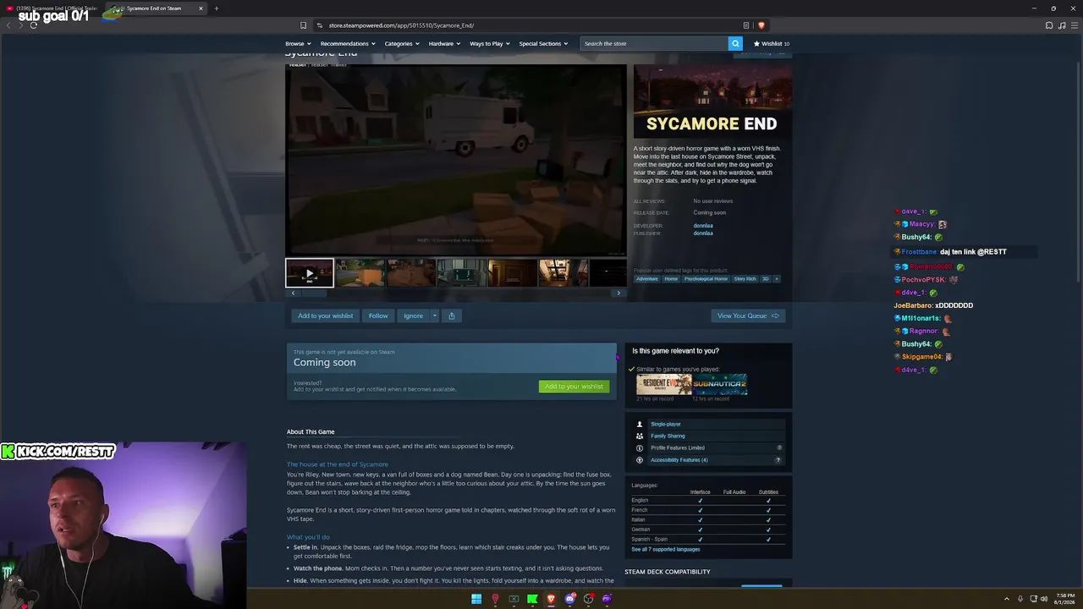Open Accessibility Features (4) link
The width and height of the screenshot is (1083, 609).
pyautogui.click(x=679, y=460)
